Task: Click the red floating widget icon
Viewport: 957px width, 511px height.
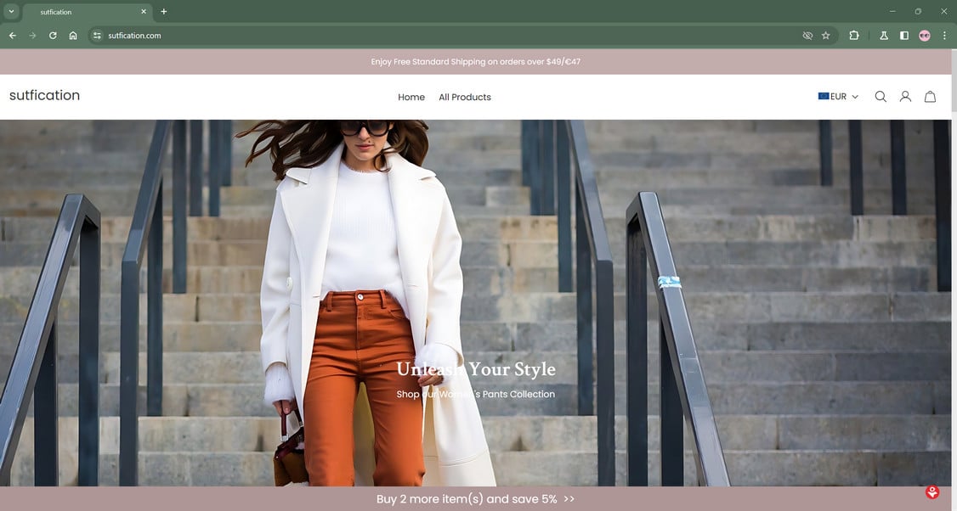Action: tap(932, 492)
